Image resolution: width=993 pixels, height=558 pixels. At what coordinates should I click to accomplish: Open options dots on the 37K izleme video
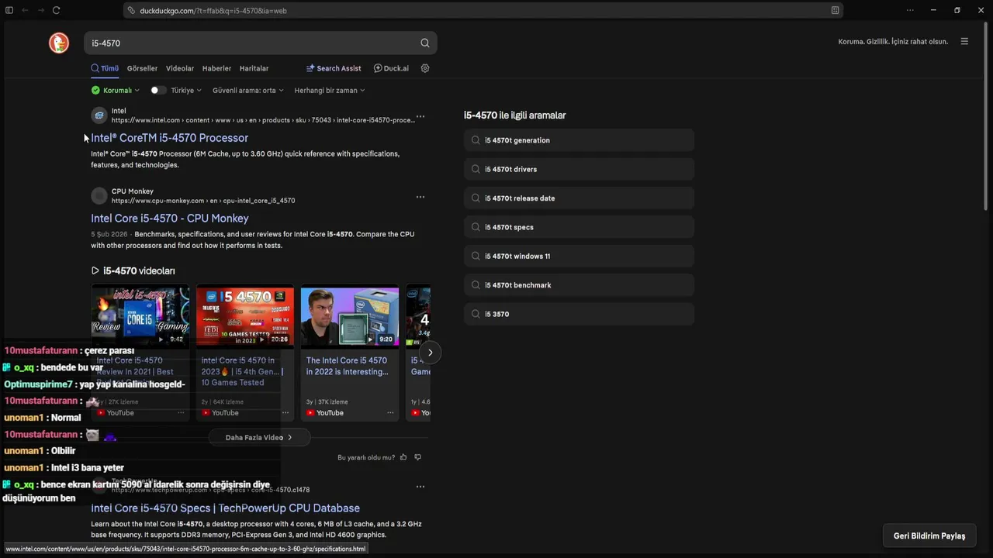click(390, 413)
